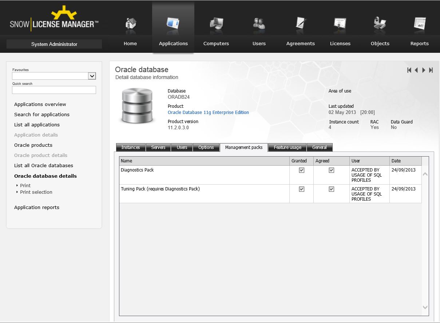440x323 pixels.
Task: Switch to the Instances tab
Action: (131, 147)
